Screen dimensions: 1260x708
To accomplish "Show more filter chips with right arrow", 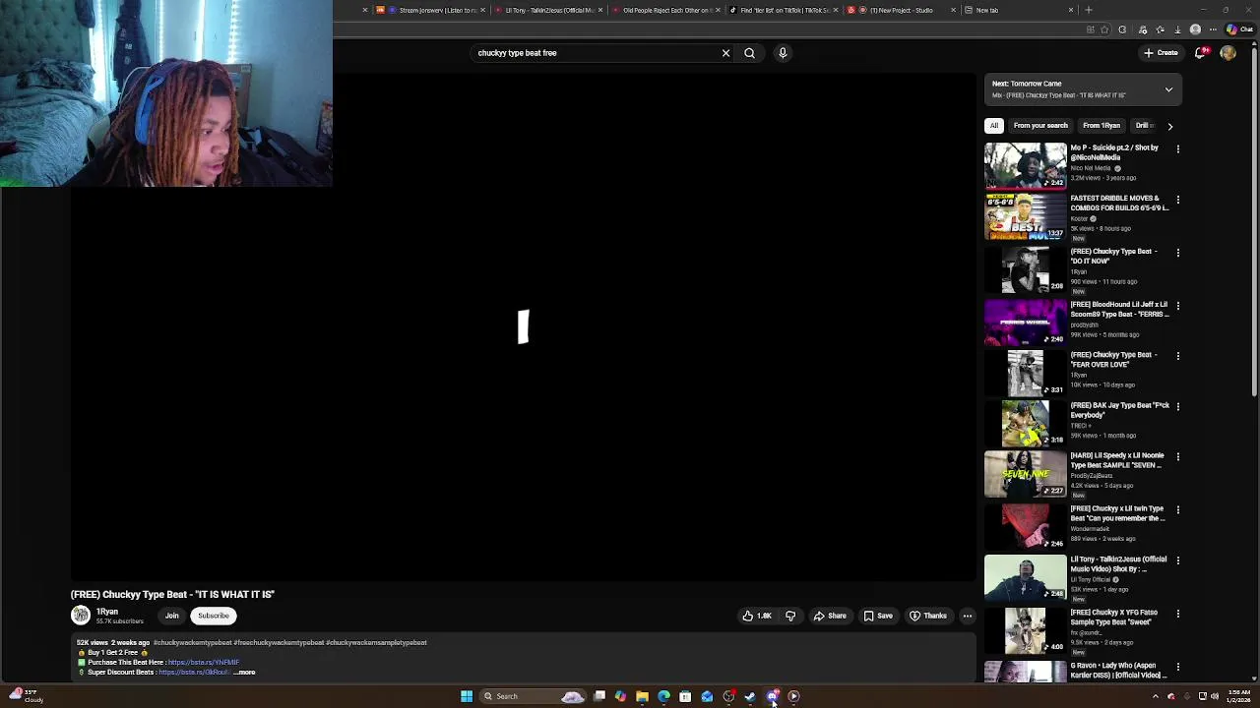I will click(x=1169, y=126).
